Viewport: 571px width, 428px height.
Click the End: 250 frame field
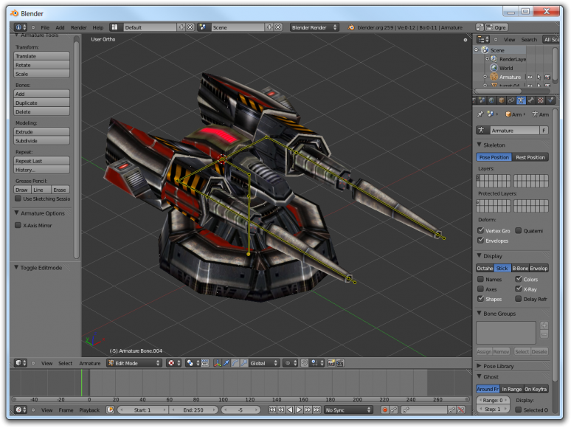193,410
